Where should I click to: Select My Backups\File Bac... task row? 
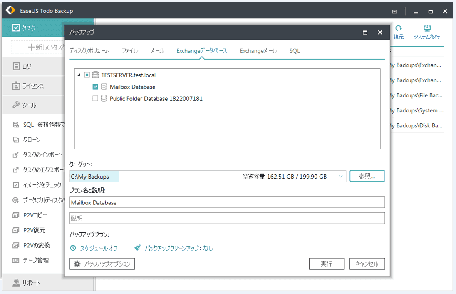coord(417,95)
